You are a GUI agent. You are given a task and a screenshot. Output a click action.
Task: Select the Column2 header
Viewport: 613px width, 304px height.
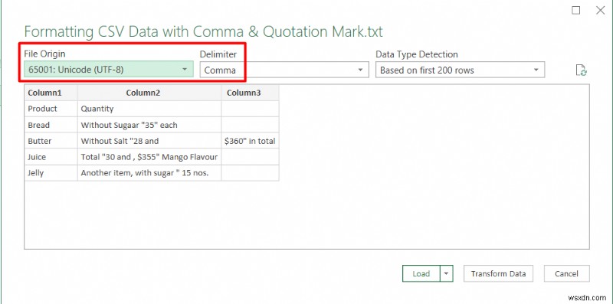click(x=149, y=93)
